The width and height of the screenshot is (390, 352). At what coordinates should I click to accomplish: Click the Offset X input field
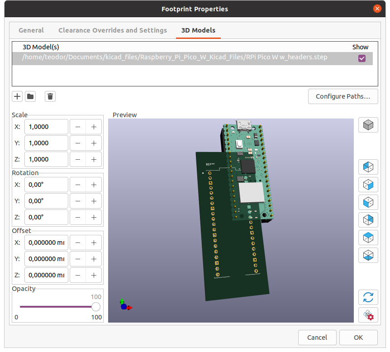tap(46, 243)
